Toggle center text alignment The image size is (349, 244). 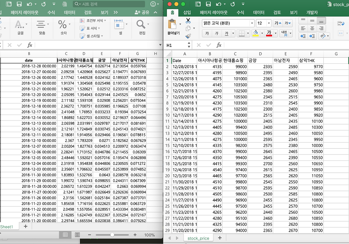pyautogui.click(x=312, y=28)
